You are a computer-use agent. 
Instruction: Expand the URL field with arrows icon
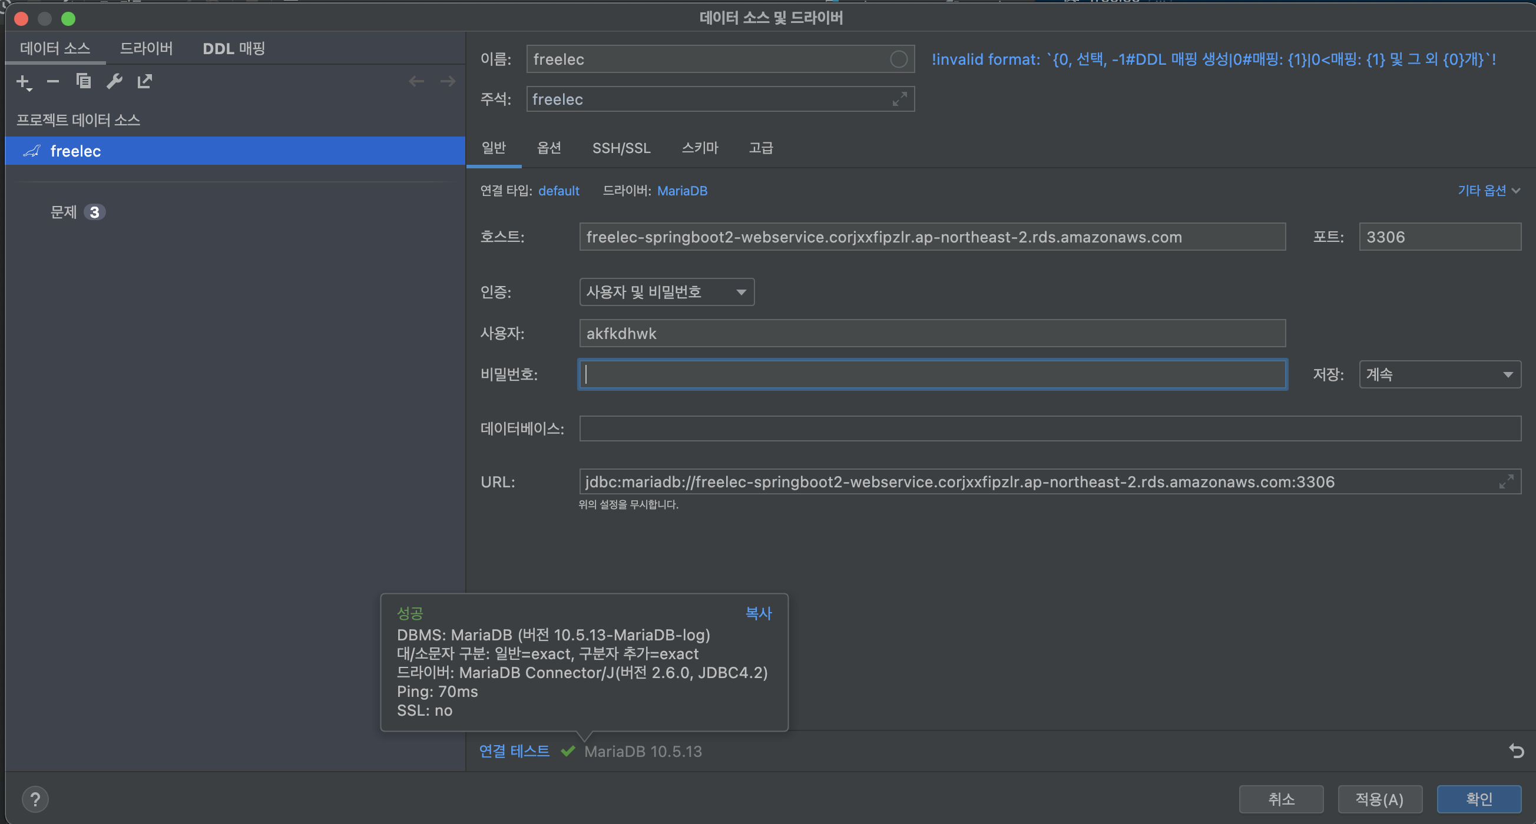click(1506, 481)
